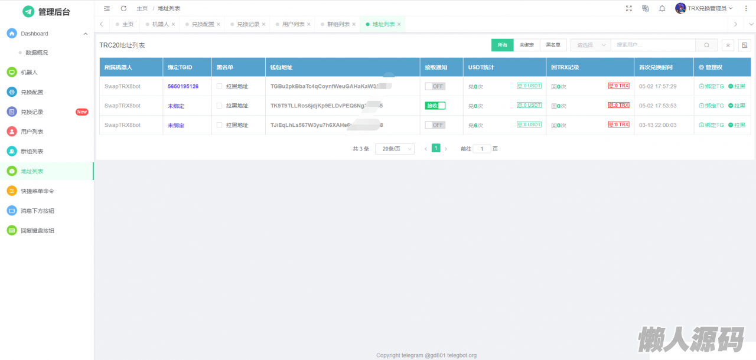Screen dimensions: 756x360
Task: Enter fullscreen using the expand icon
Action: tap(628, 8)
